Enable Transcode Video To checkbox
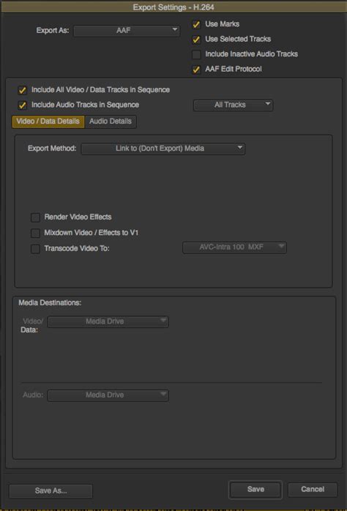The image size is (347, 511). [x=35, y=249]
